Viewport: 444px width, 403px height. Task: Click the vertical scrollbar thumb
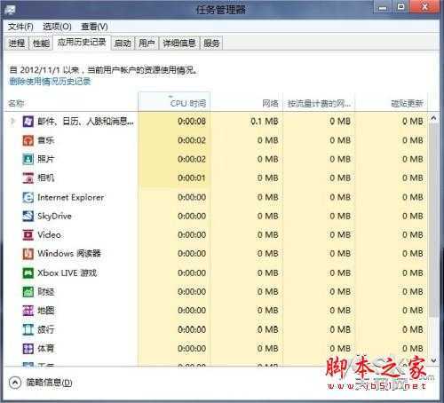click(x=433, y=220)
